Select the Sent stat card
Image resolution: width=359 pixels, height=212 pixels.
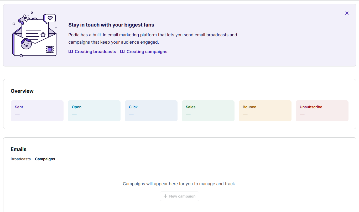pyautogui.click(x=37, y=111)
